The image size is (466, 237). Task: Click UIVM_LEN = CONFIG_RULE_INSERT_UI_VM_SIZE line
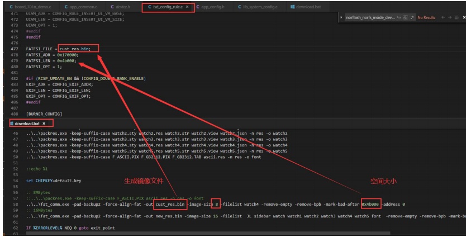point(75,20)
